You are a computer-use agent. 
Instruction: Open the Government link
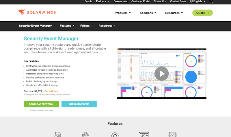120,1
